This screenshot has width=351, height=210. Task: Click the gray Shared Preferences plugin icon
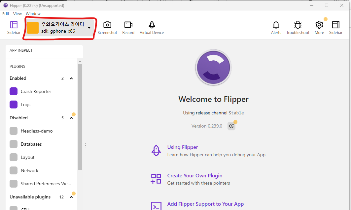14,184
